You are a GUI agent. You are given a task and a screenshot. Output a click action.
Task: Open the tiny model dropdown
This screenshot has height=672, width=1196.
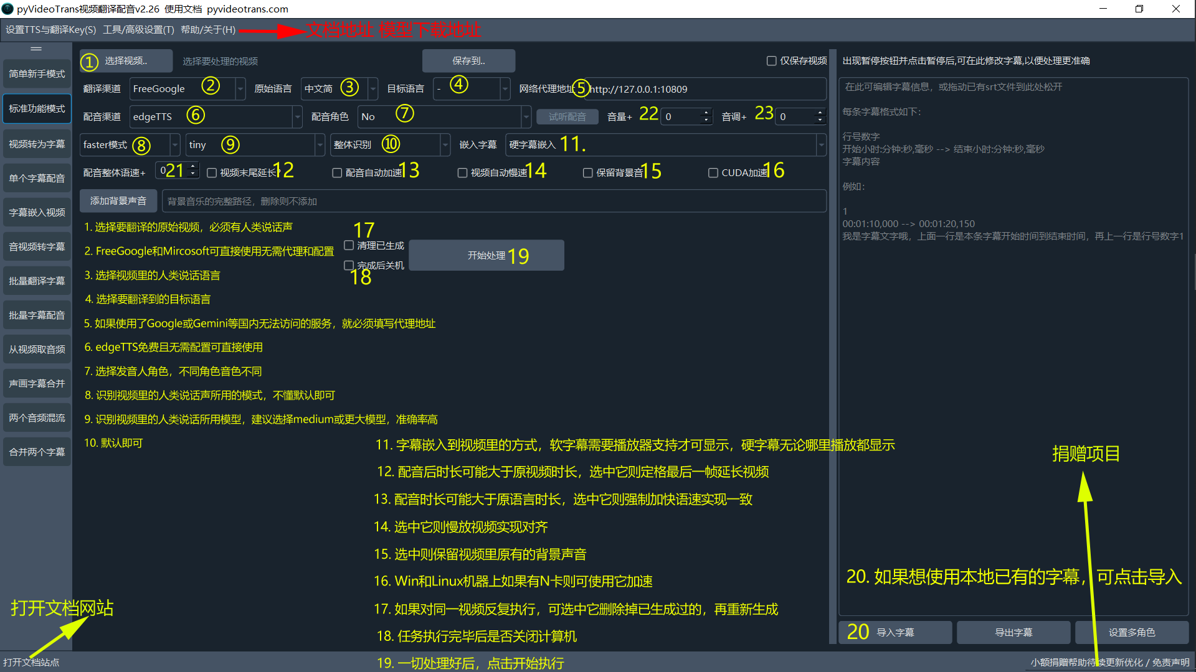coord(255,145)
